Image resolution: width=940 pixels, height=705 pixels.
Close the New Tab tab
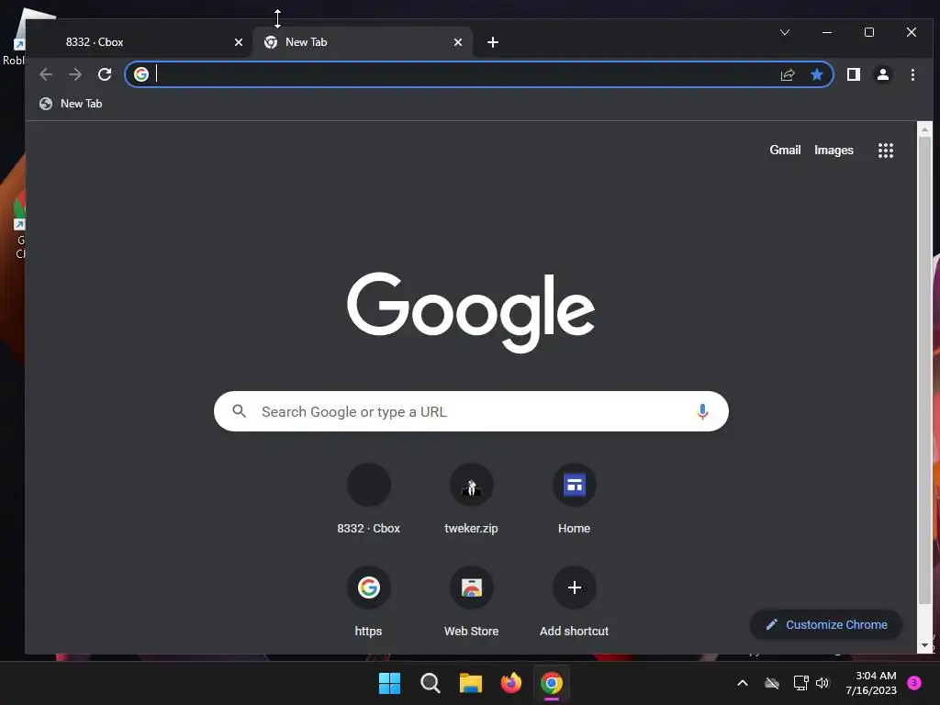(458, 42)
